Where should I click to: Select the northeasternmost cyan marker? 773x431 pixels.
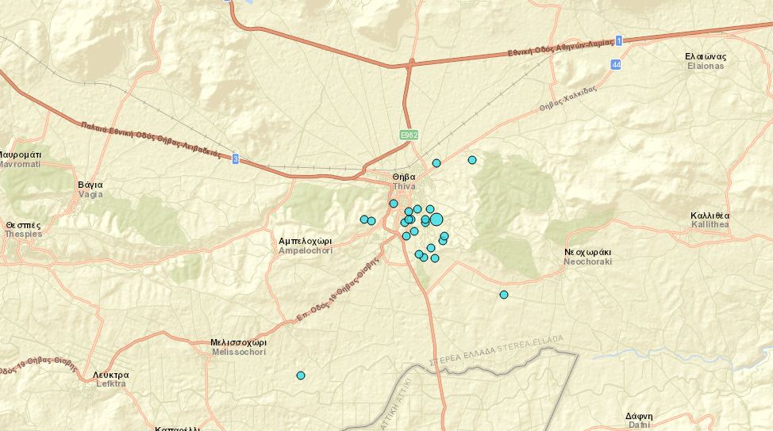[x=472, y=160]
